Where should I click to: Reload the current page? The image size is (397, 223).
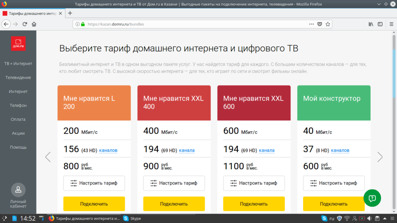[x=25, y=24]
